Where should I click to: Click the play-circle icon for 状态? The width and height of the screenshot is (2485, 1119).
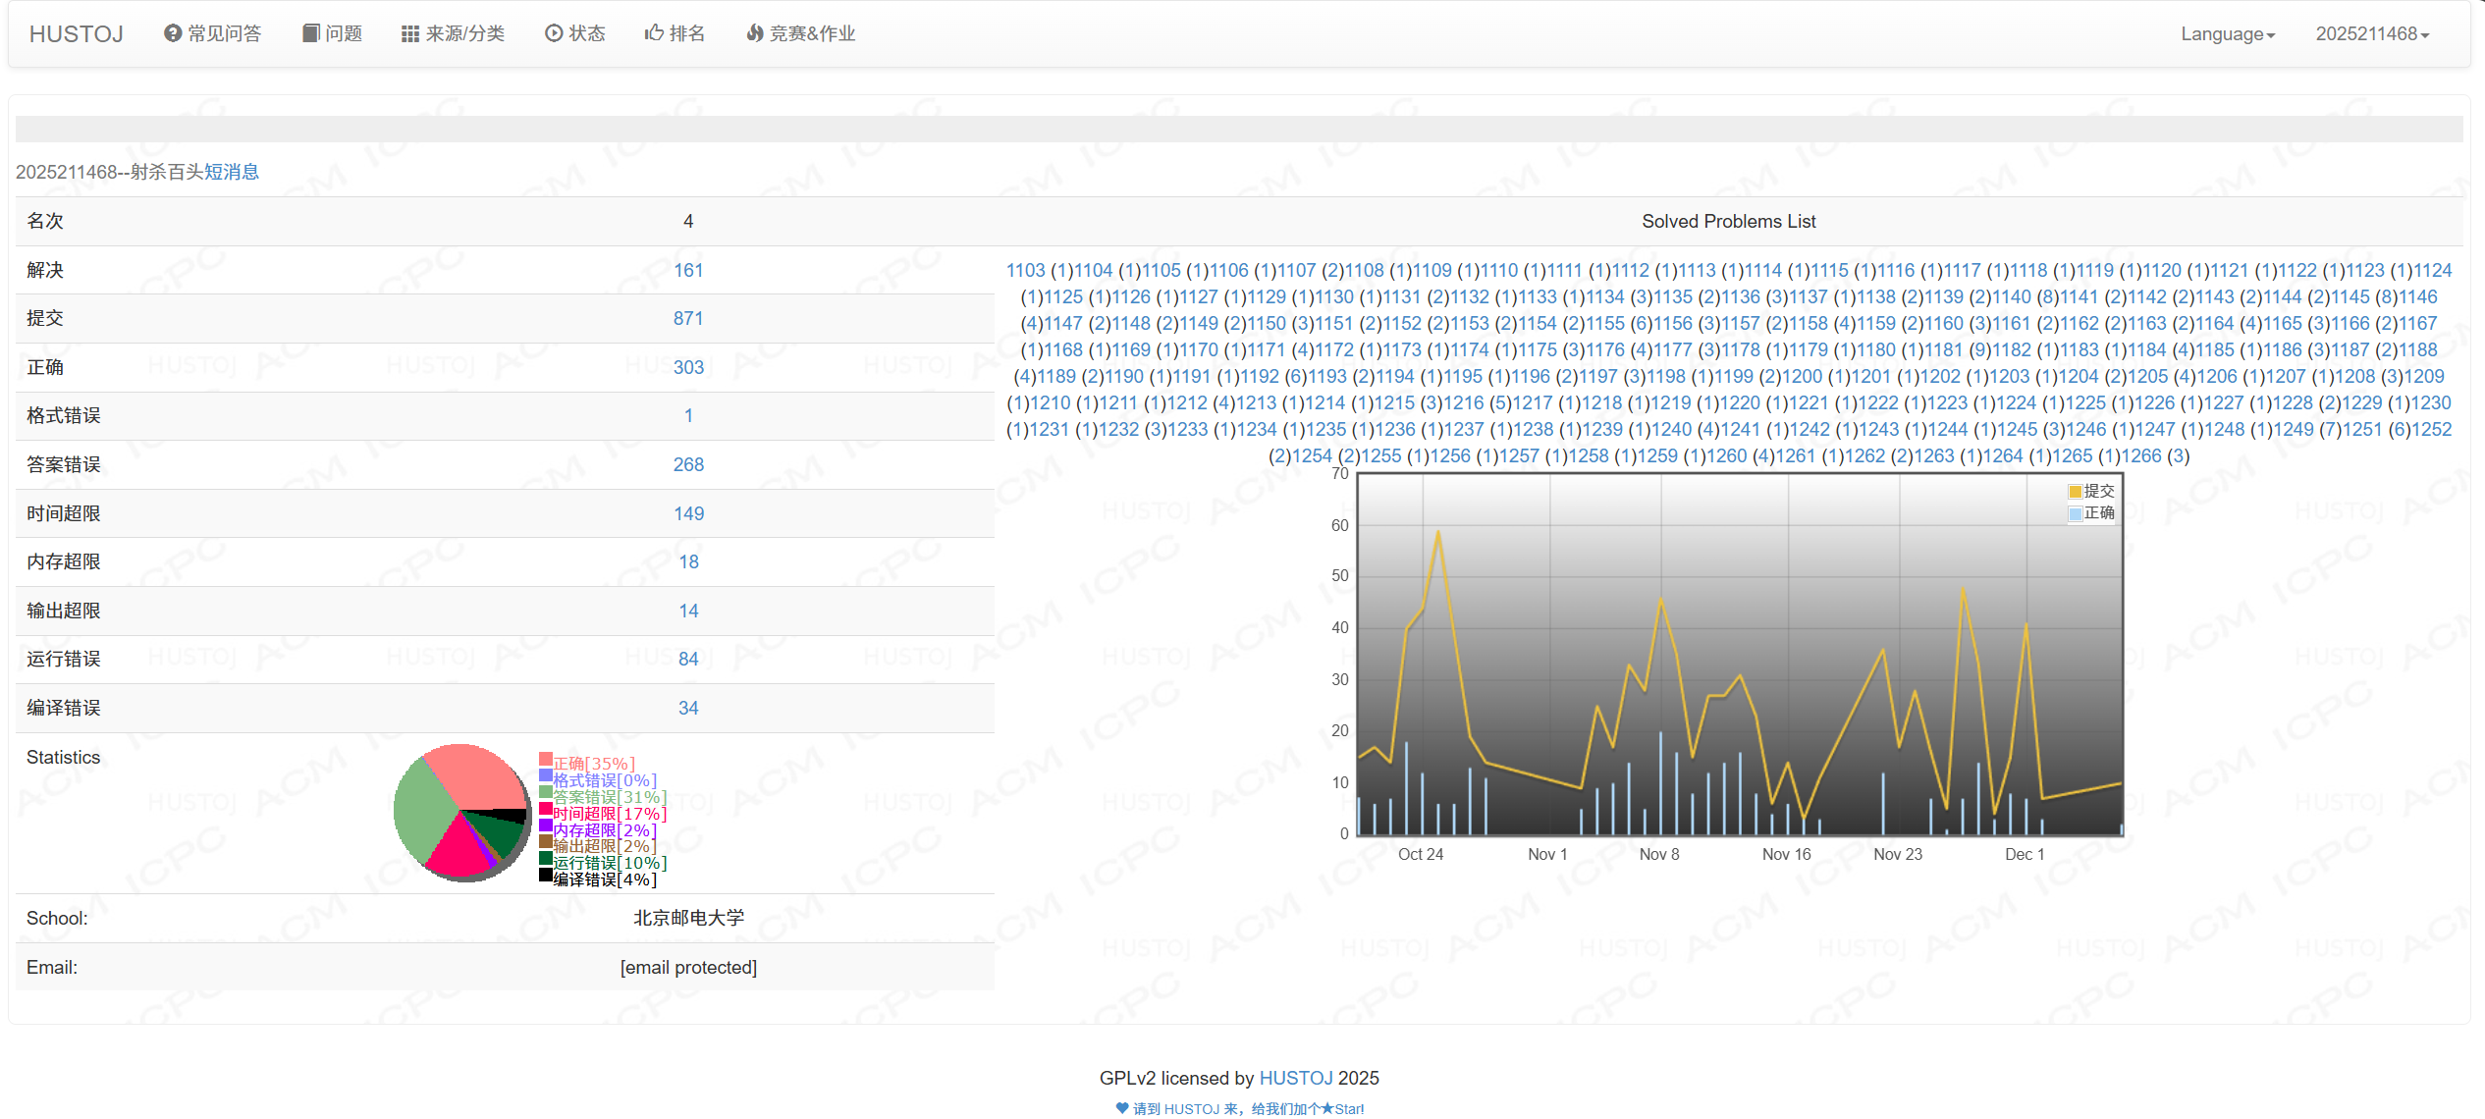click(554, 33)
